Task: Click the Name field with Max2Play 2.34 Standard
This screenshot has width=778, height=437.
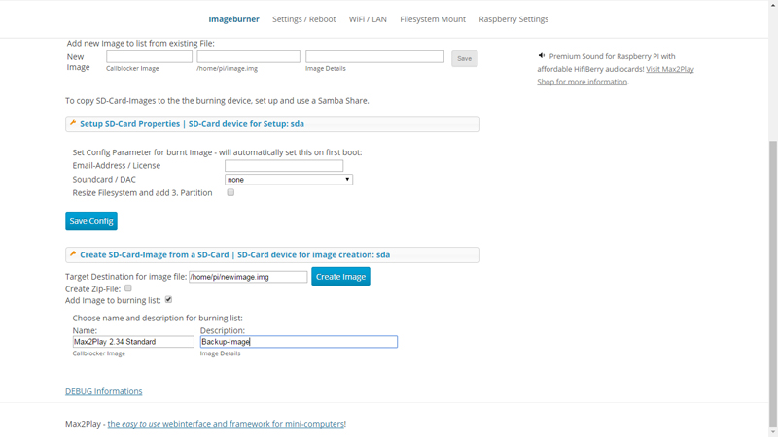Action: [133, 342]
